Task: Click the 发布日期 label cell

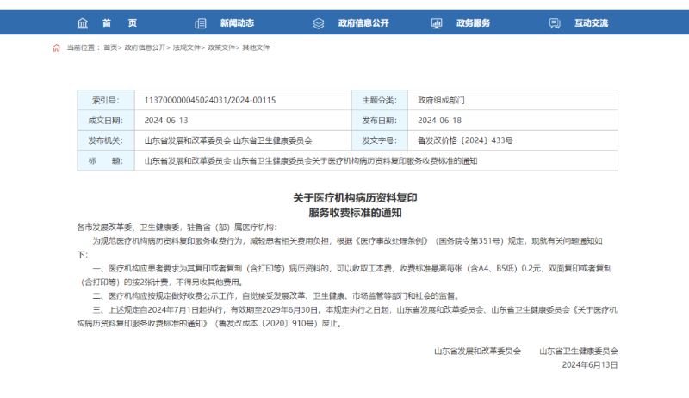Action: tap(380, 121)
